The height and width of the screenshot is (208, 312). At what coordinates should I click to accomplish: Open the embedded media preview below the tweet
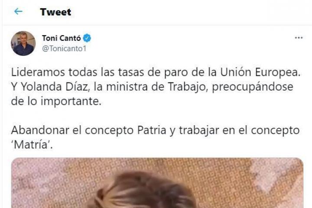(x=157, y=183)
